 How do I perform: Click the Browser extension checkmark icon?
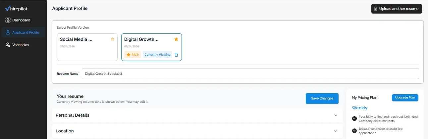pyautogui.click(x=354, y=131)
